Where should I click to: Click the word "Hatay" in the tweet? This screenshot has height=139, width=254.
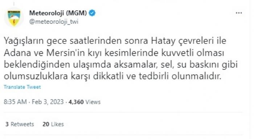pyautogui.click(x=163, y=41)
